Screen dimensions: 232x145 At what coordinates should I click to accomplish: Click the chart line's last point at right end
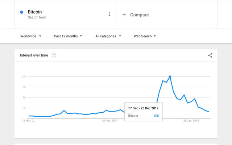pos(208,112)
